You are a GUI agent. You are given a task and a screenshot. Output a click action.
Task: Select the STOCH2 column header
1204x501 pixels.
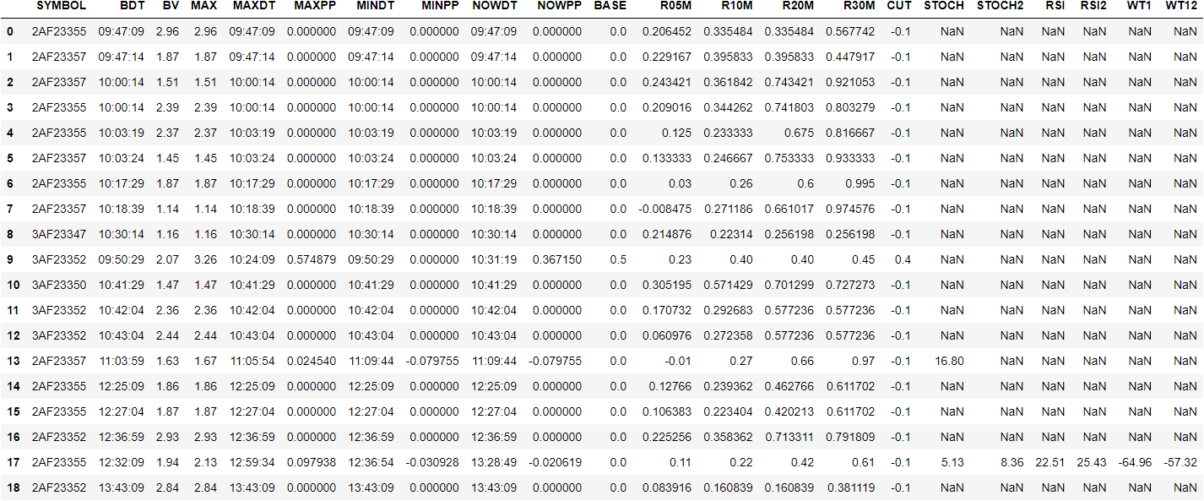coord(1000,6)
